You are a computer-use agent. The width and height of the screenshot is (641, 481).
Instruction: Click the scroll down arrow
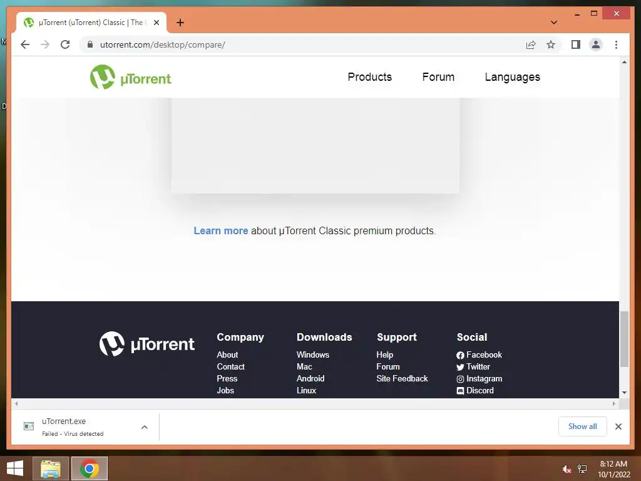coord(624,393)
